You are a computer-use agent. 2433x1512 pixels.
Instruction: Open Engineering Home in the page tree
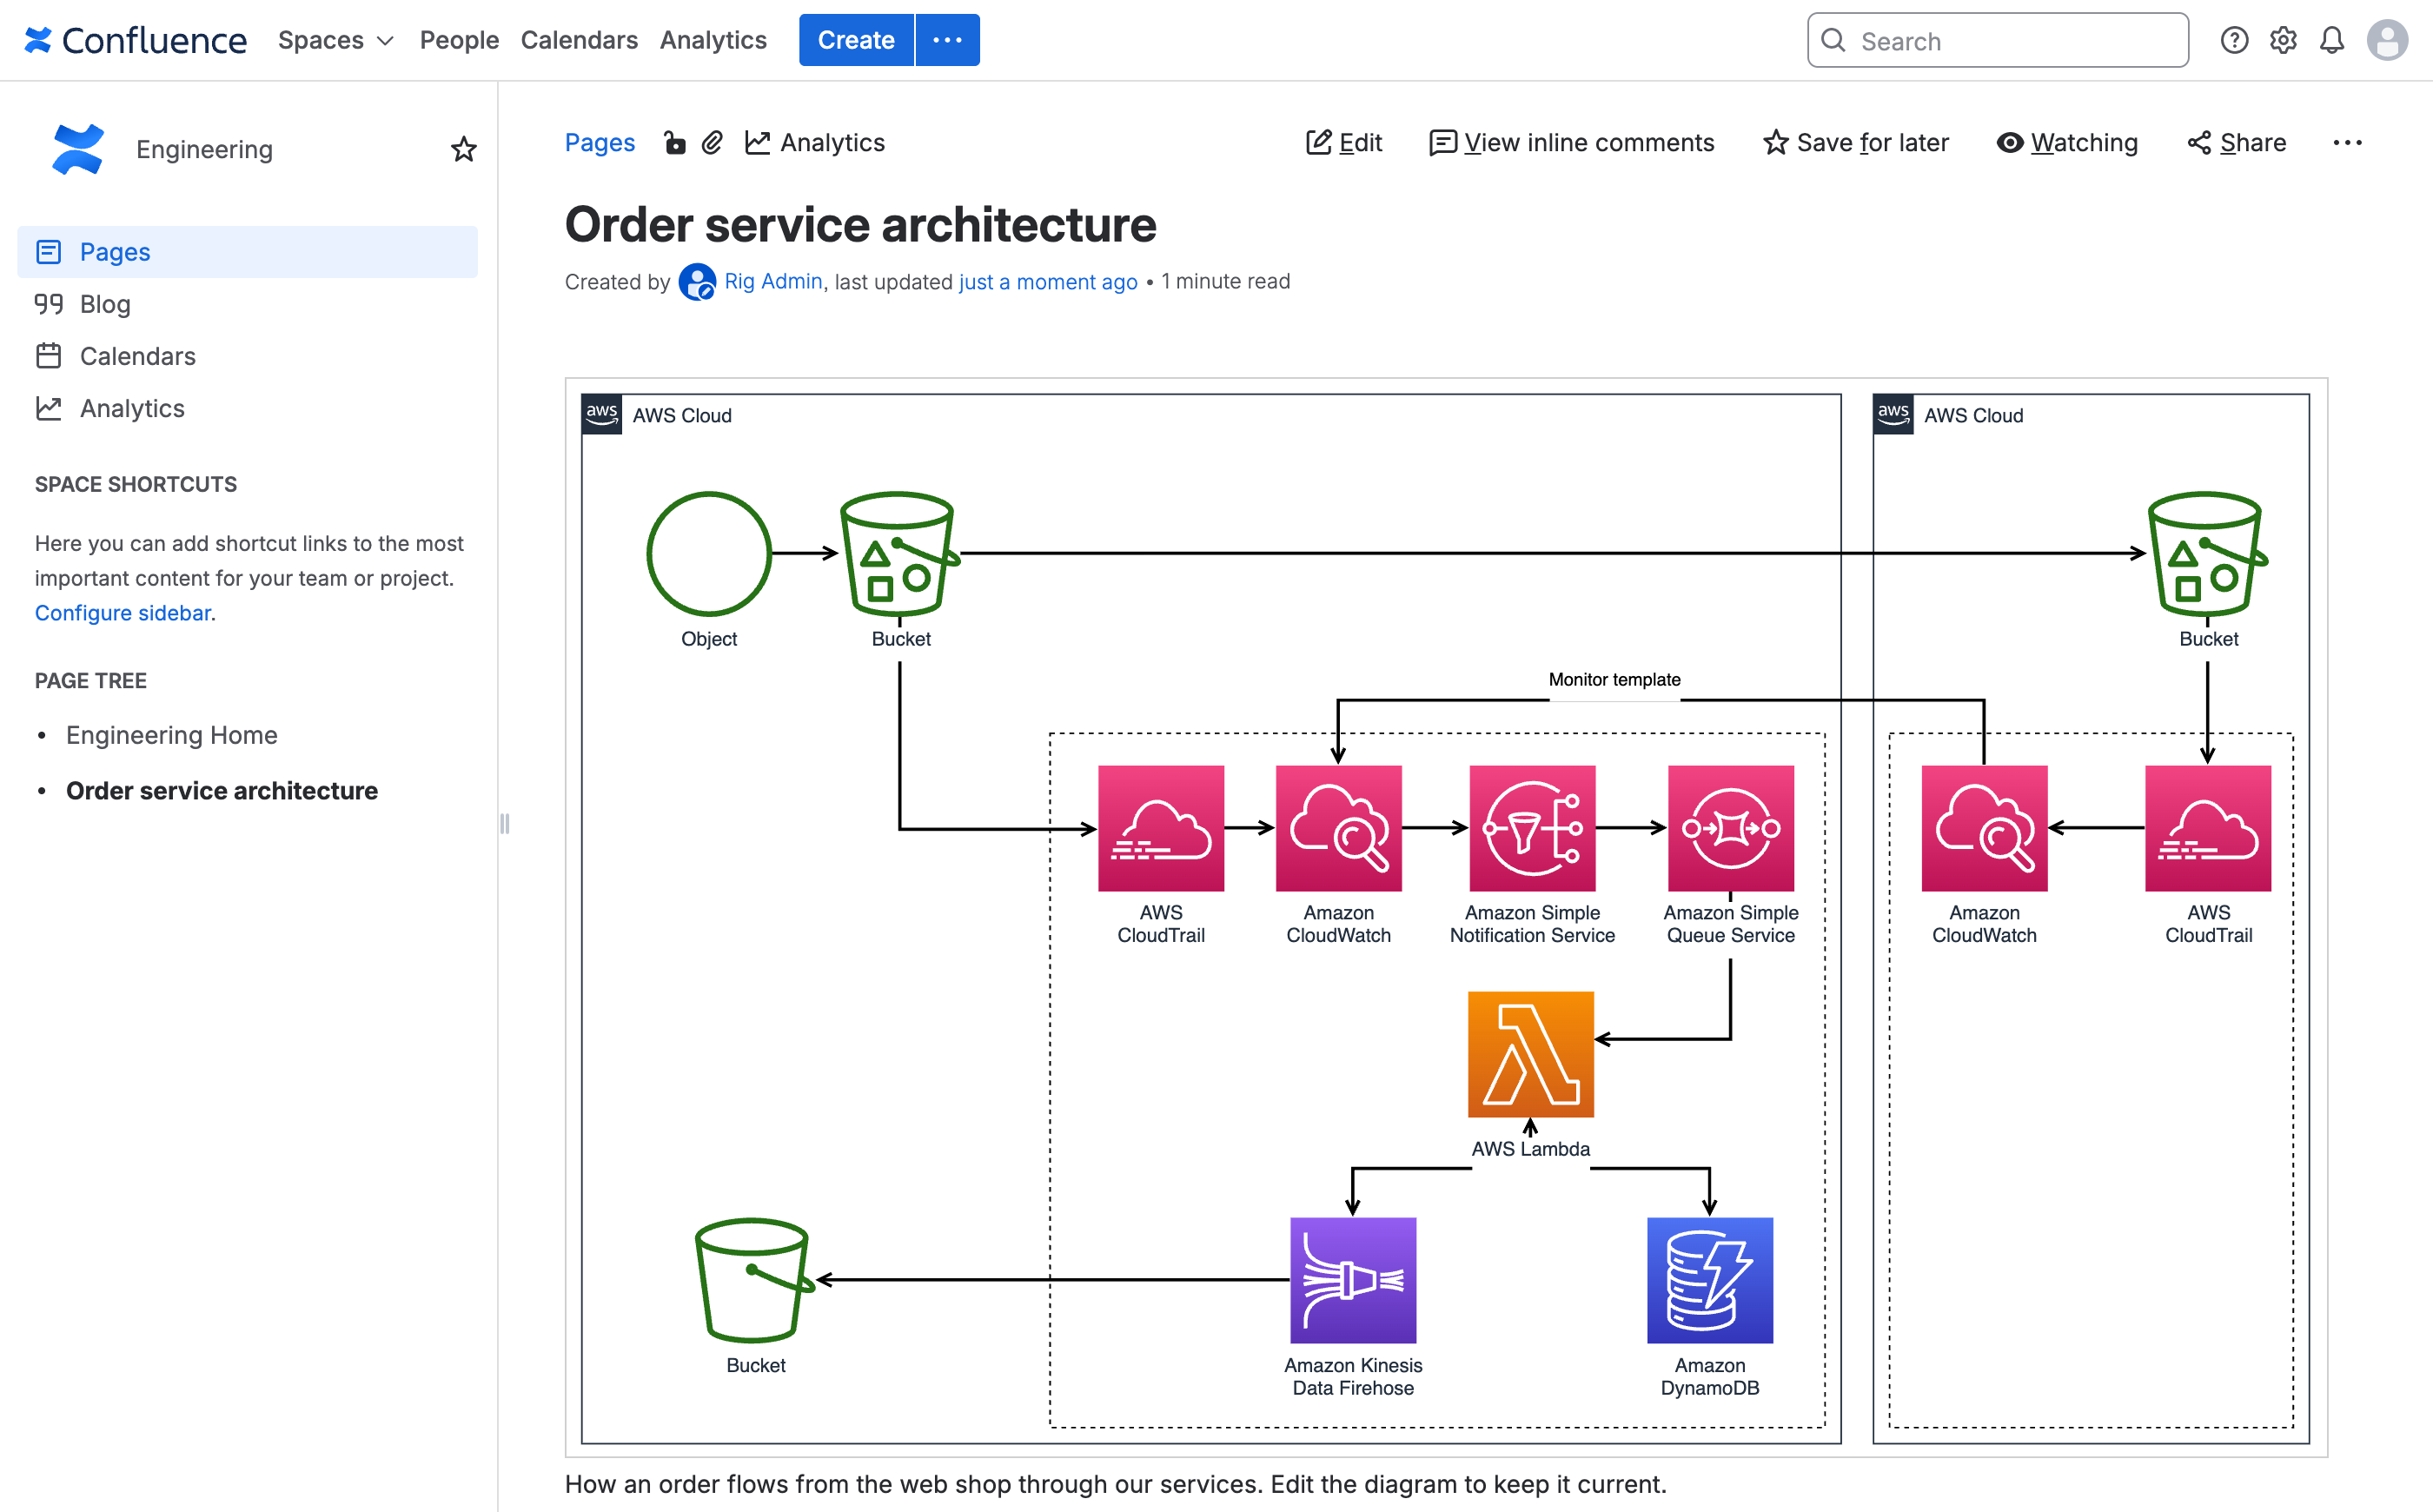tap(172, 735)
